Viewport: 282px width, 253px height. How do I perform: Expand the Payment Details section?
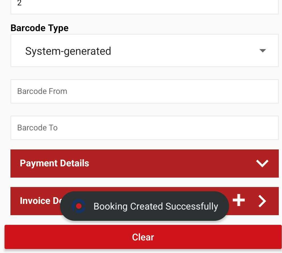click(145, 163)
